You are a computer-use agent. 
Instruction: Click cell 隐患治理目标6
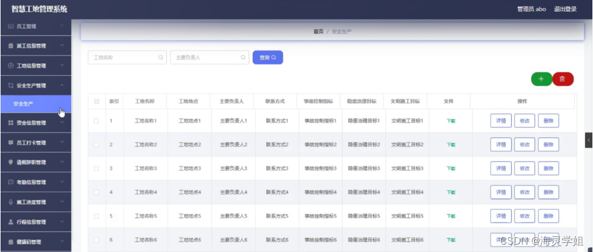click(364, 240)
